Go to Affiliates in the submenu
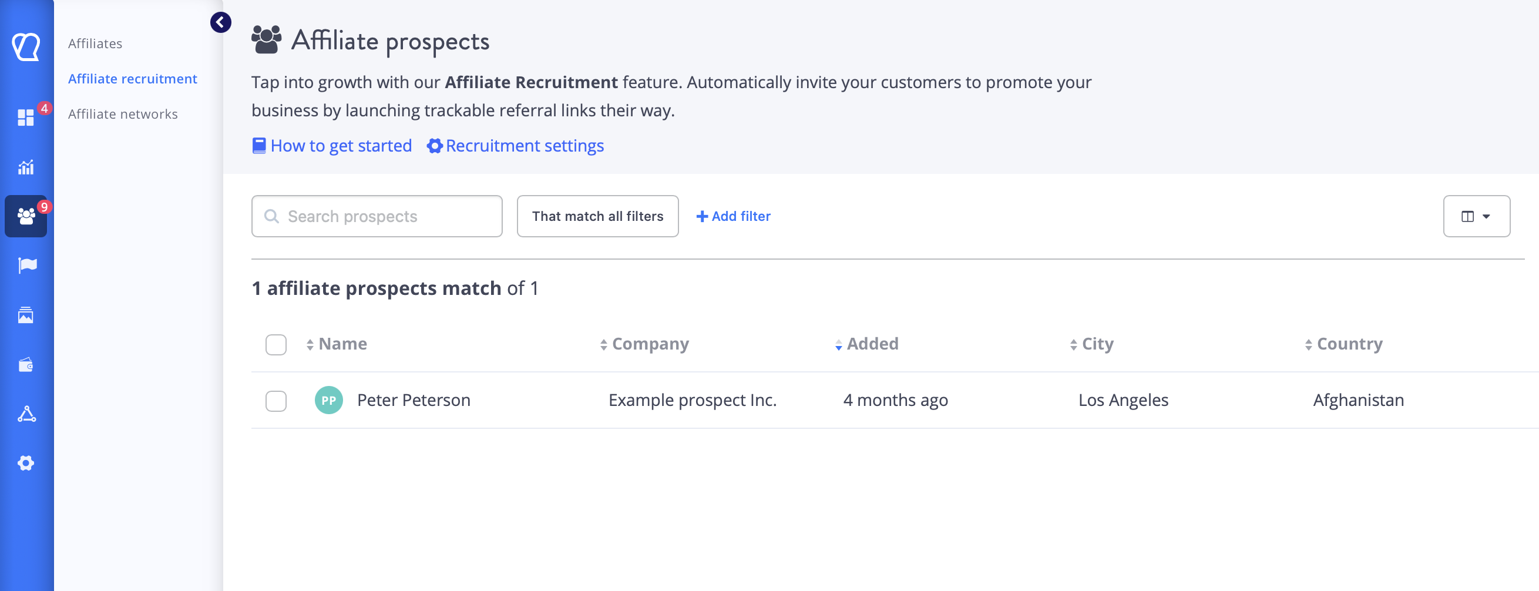This screenshot has width=1539, height=591. click(95, 43)
